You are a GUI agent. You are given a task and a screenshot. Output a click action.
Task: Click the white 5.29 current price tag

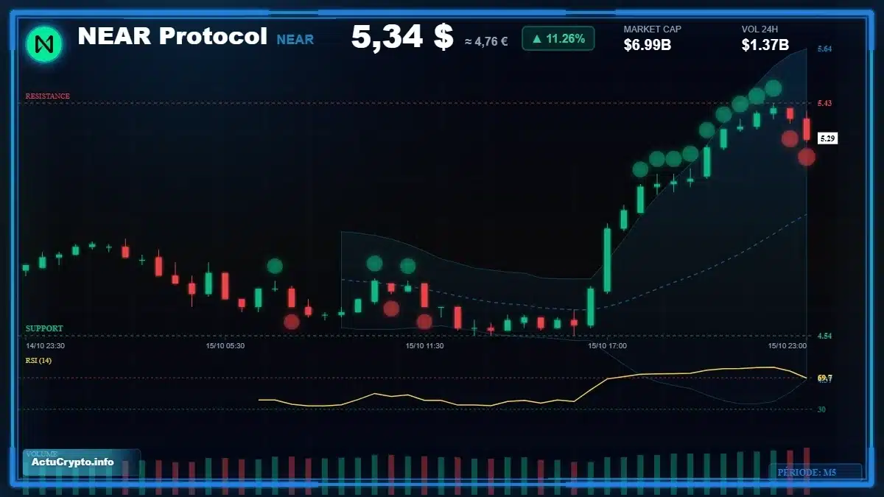click(827, 138)
